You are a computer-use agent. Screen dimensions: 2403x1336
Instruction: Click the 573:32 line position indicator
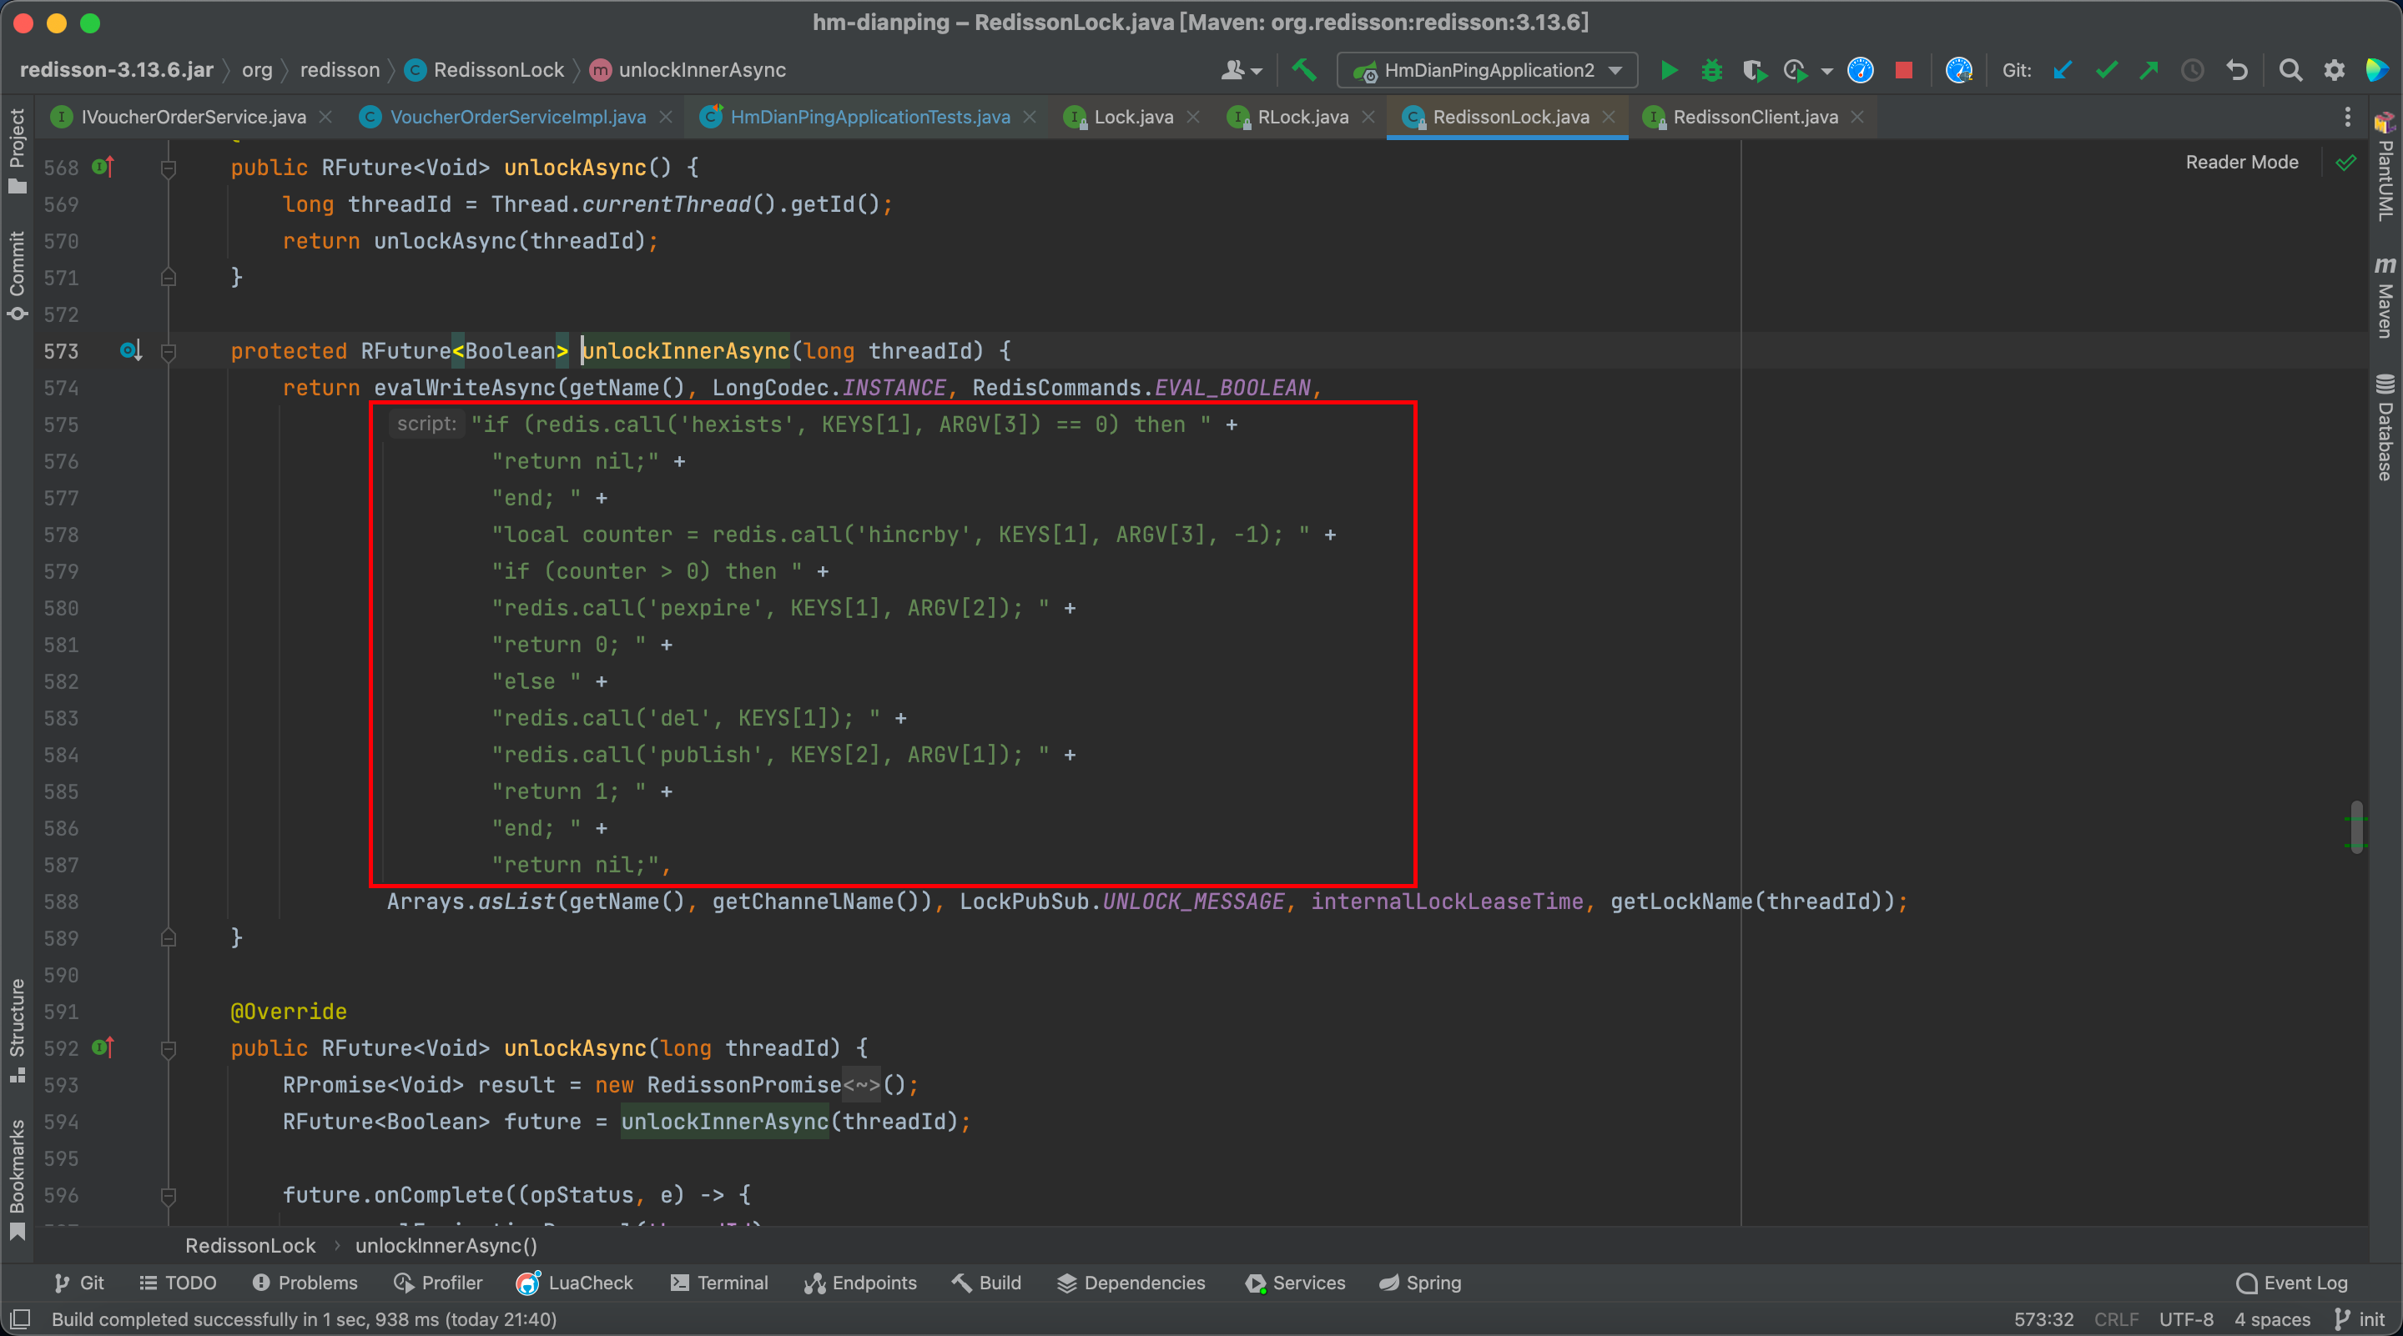click(2043, 1318)
